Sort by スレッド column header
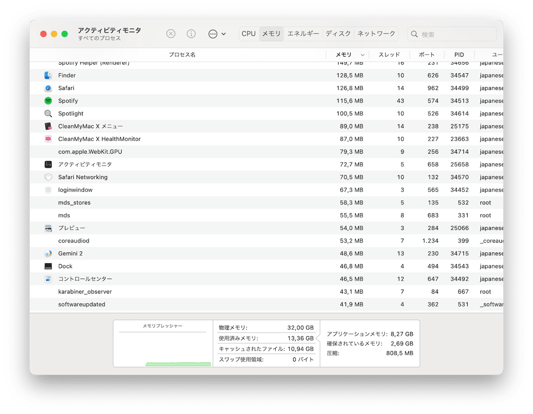 click(x=389, y=55)
